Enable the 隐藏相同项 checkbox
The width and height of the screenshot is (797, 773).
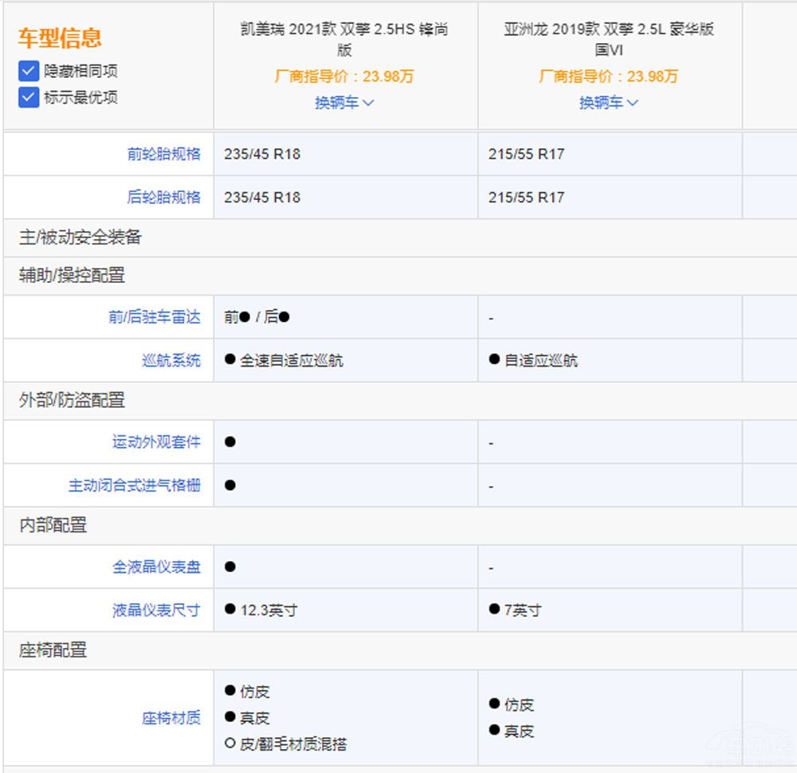click(x=28, y=70)
